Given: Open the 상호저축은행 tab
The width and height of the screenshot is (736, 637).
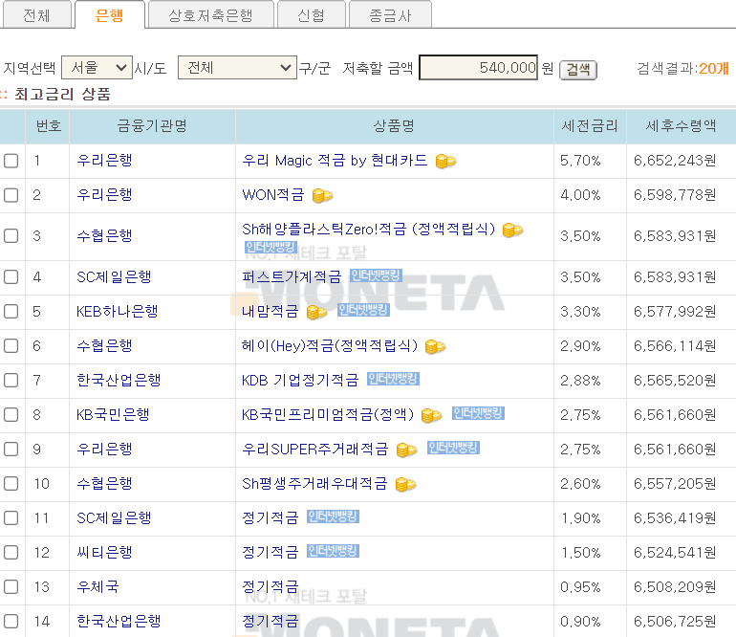Looking at the screenshot, I should [210, 15].
